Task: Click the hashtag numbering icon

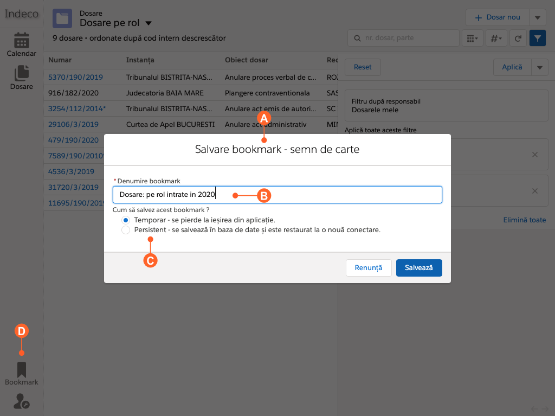Action: 495,38
